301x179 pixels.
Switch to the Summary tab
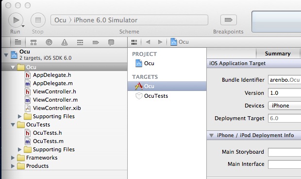pos(278,54)
